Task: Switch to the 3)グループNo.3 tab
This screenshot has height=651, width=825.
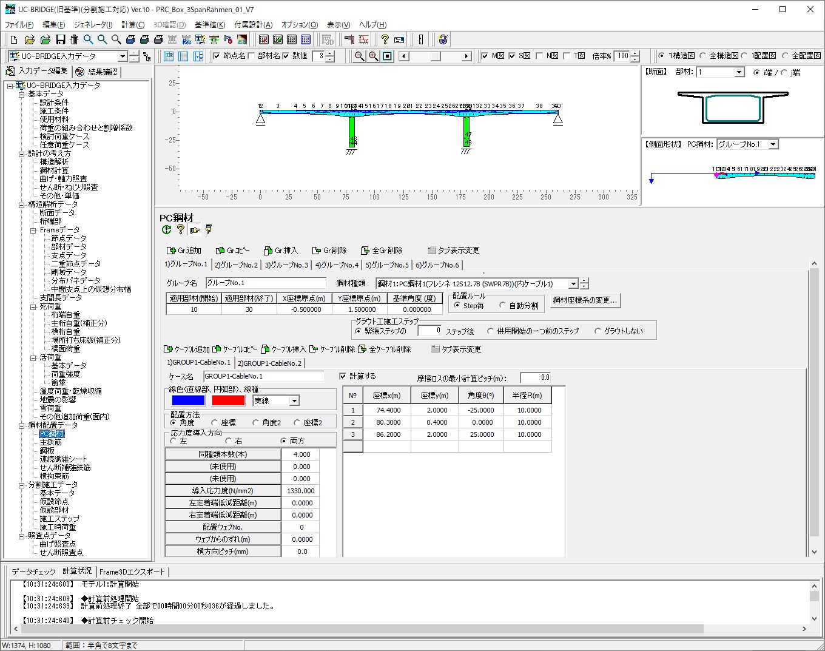Action: pyautogui.click(x=286, y=265)
